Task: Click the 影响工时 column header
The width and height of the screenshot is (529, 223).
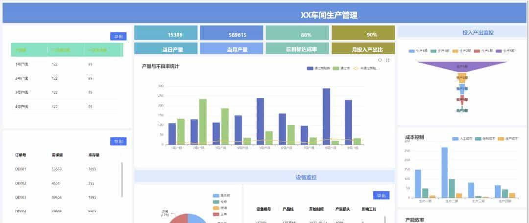Action: point(369,209)
